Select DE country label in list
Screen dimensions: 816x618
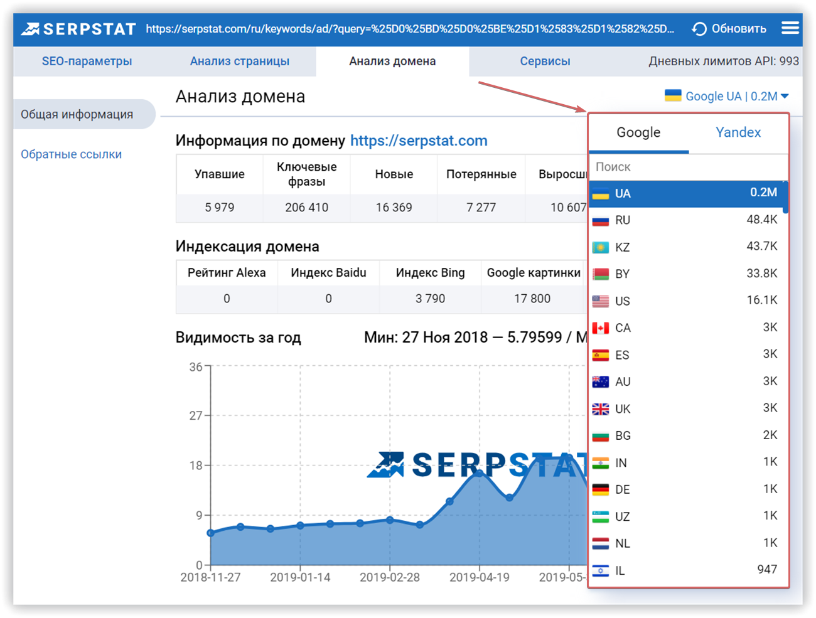click(623, 489)
